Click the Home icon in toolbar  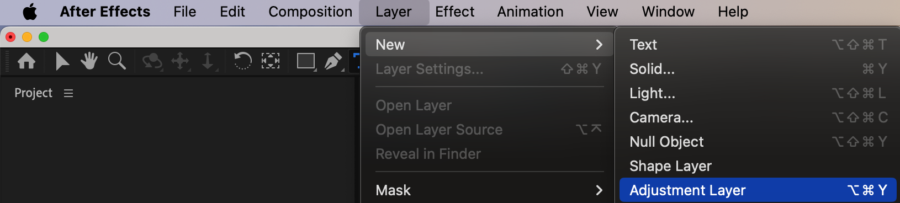pyautogui.click(x=27, y=61)
